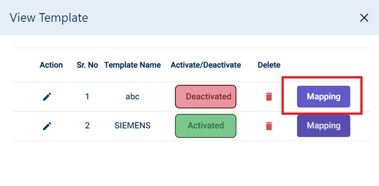Click serial number 2 cell

tap(87, 126)
